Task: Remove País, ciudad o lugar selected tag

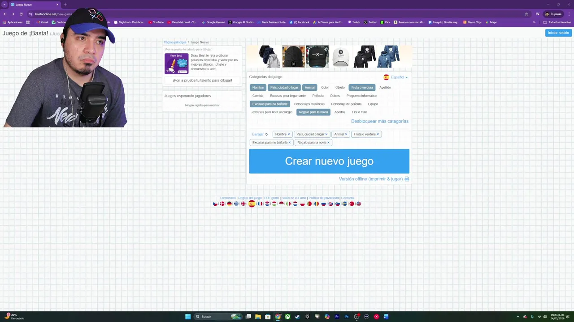Action: point(326,134)
